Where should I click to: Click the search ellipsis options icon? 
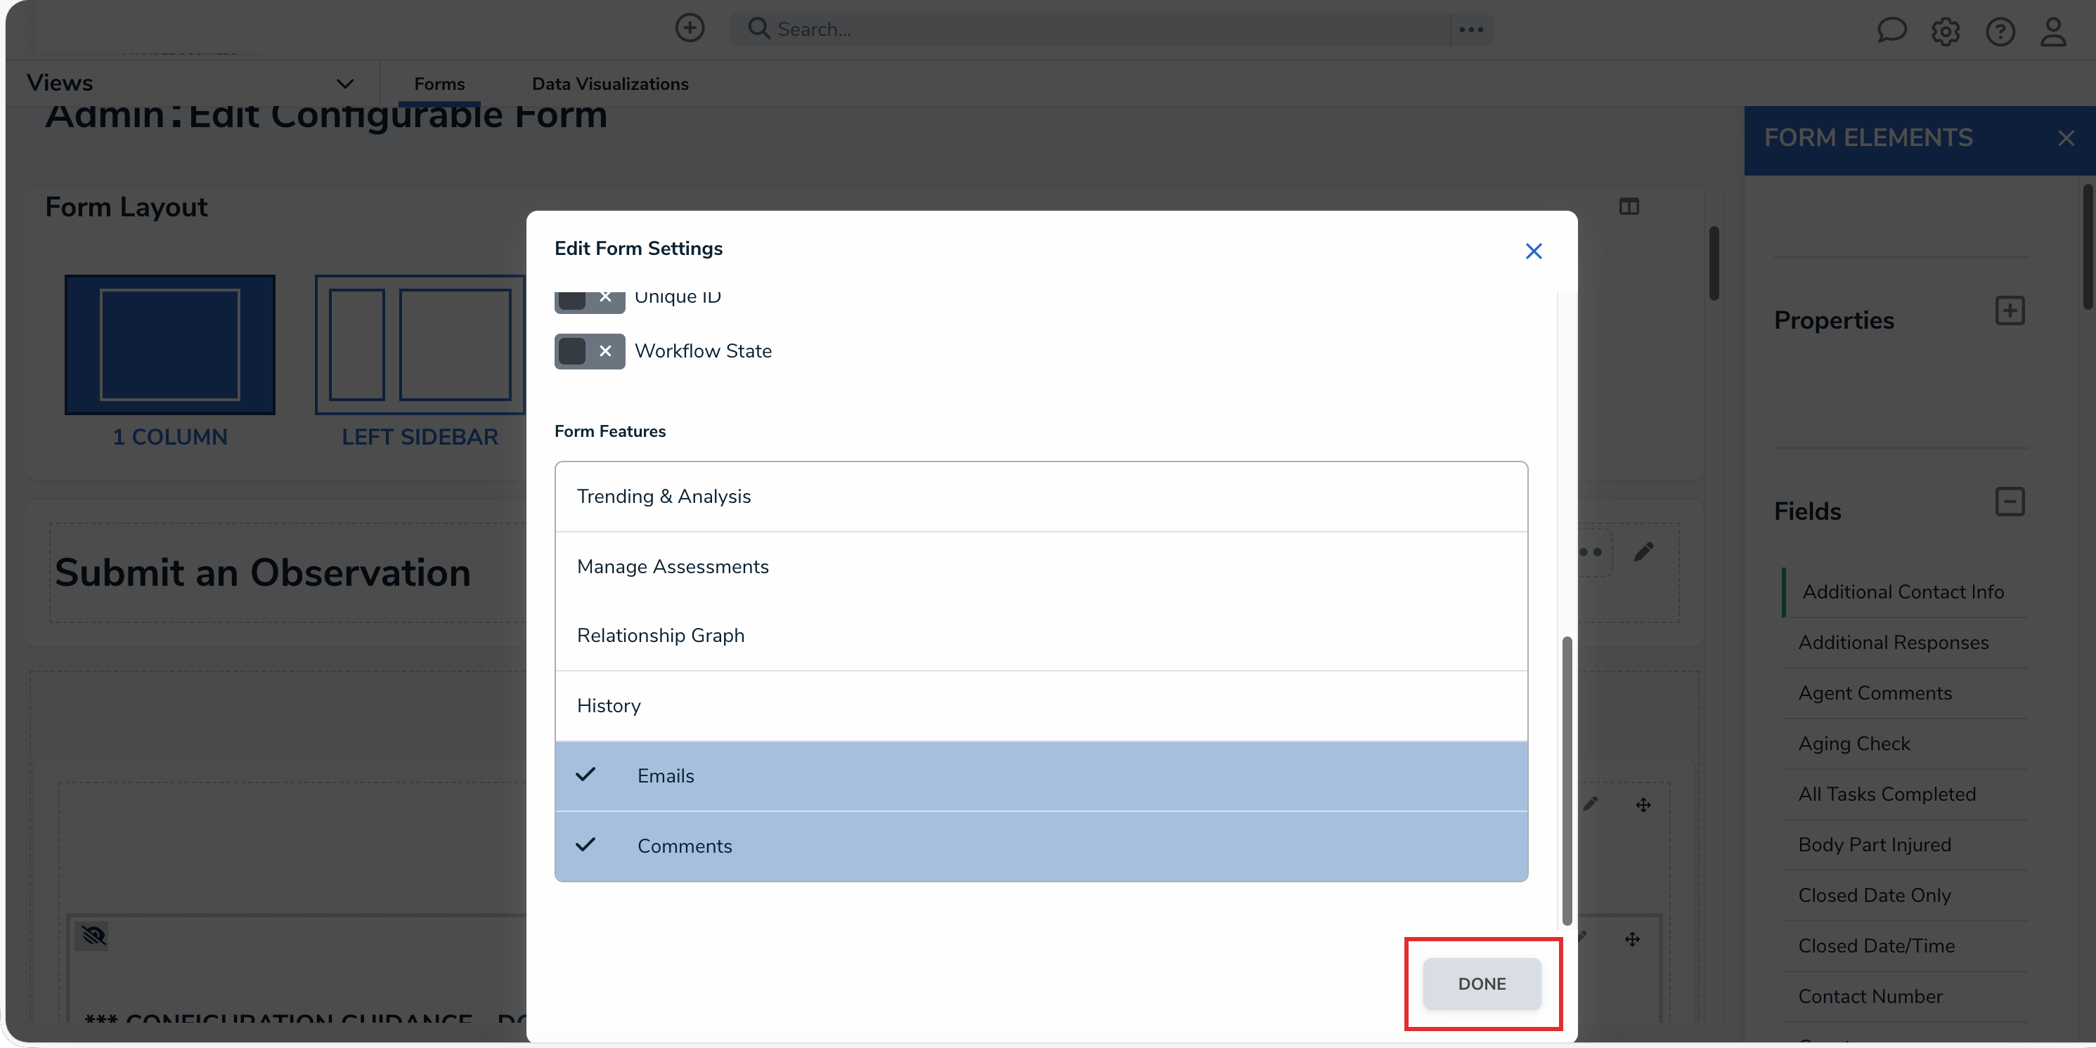[1471, 30]
